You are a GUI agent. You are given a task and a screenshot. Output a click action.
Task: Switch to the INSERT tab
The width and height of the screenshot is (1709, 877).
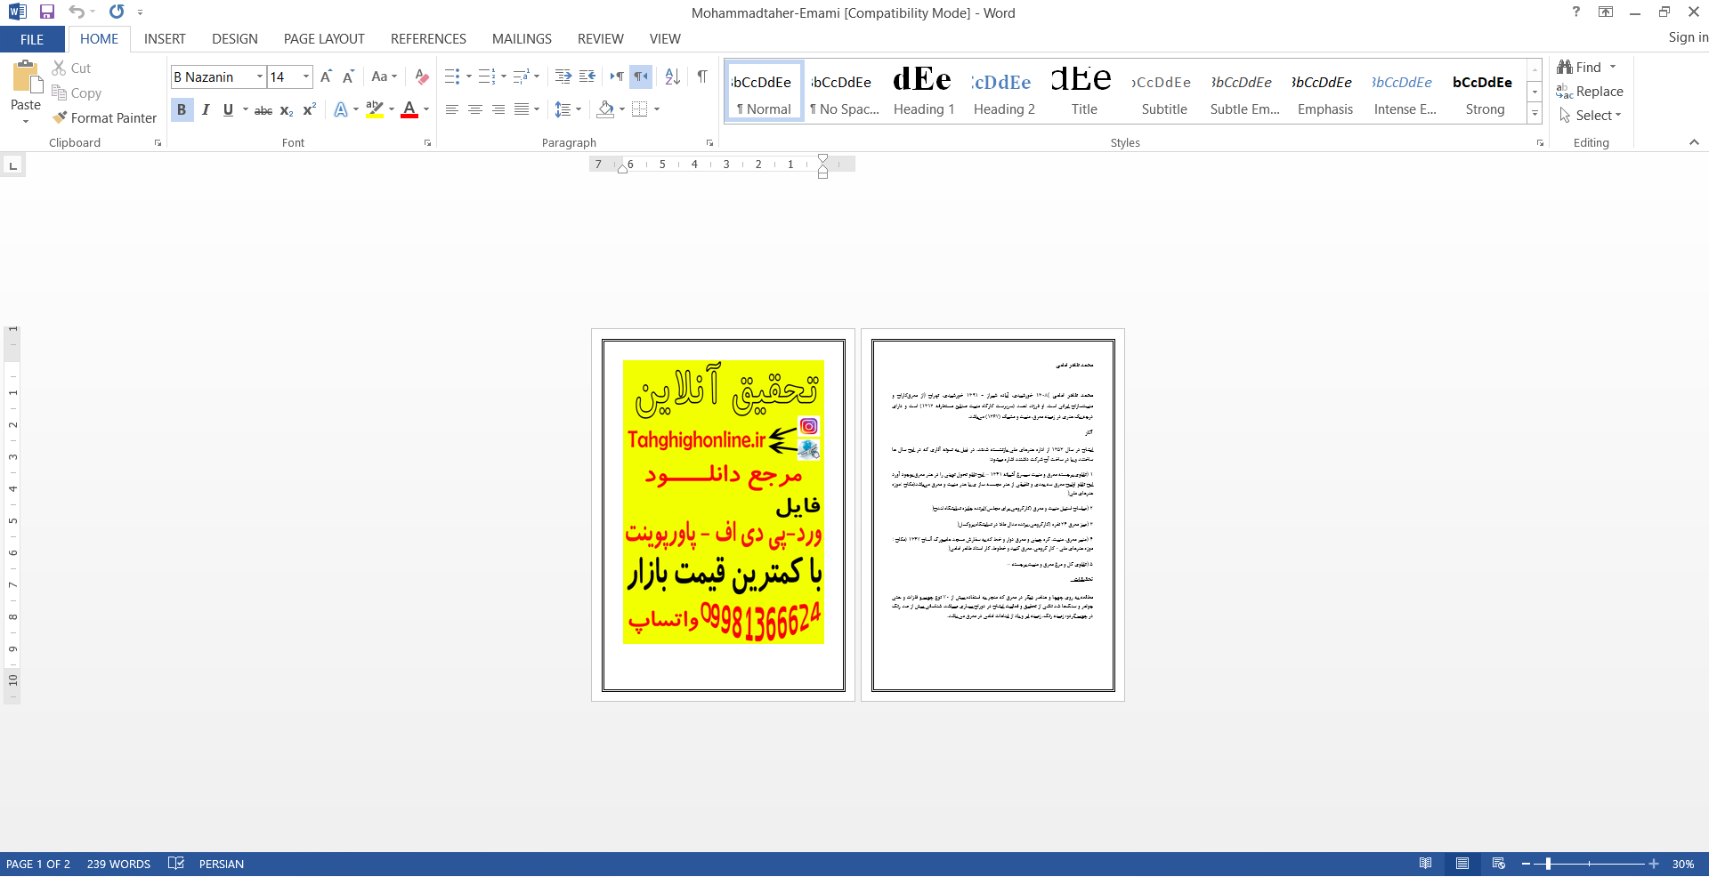click(x=165, y=39)
